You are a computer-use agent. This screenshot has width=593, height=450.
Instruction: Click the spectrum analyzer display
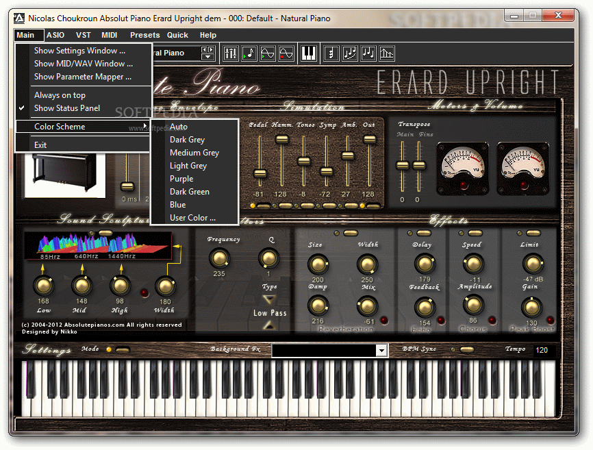[x=99, y=246]
